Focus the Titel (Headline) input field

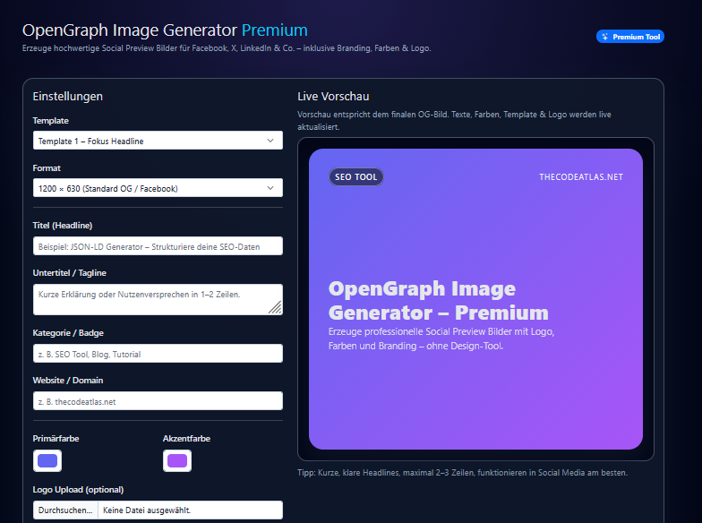(x=157, y=246)
